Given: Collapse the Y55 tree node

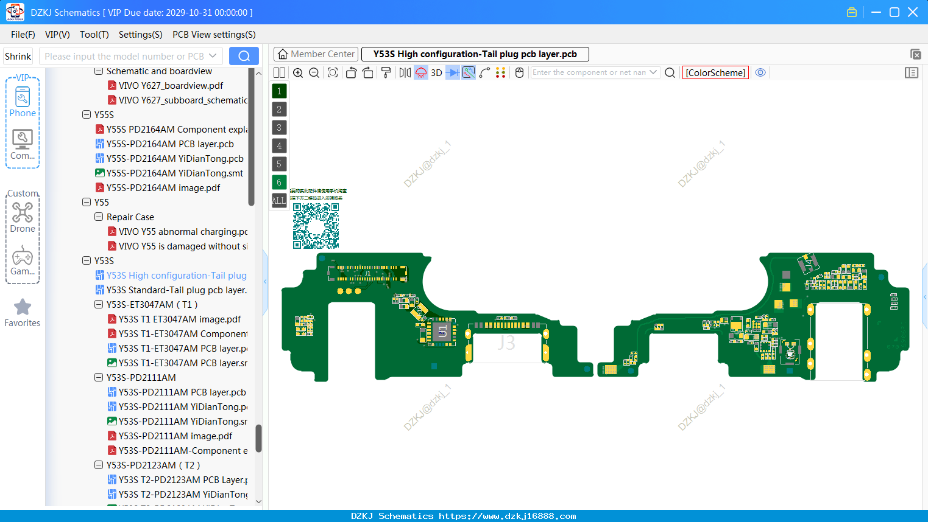Looking at the screenshot, I should [x=87, y=202].
